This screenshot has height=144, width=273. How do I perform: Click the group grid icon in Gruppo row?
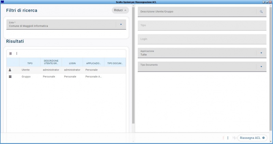[10, 77]
